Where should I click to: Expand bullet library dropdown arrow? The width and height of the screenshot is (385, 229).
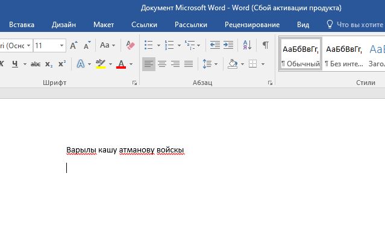(158, 45)
